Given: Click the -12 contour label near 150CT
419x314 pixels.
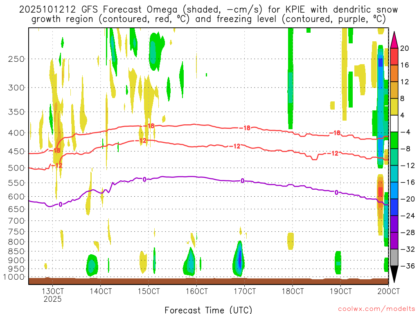Looking at the screenshot, I should pyautogui.click(x=141, y=141).
